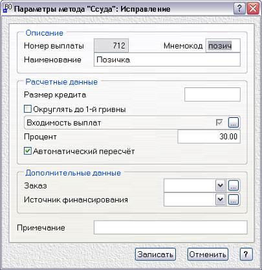Click Отменить button to cancel
The height and width of the screenshot is (270, 262).
pyautogui.click(x=208, y=254)
